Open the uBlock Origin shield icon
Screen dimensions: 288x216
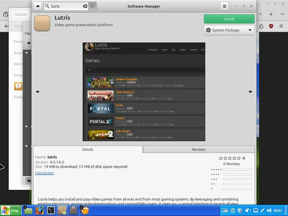click(271, 26)
